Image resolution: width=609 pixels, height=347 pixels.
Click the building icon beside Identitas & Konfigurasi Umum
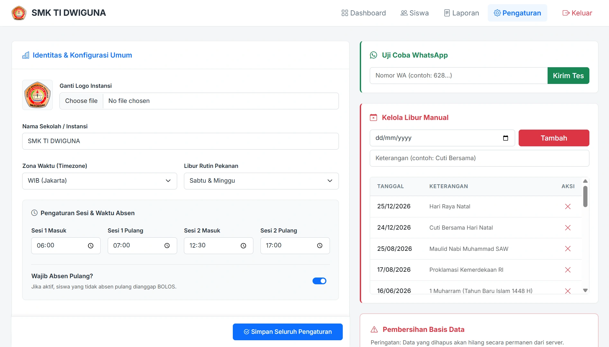26,55
